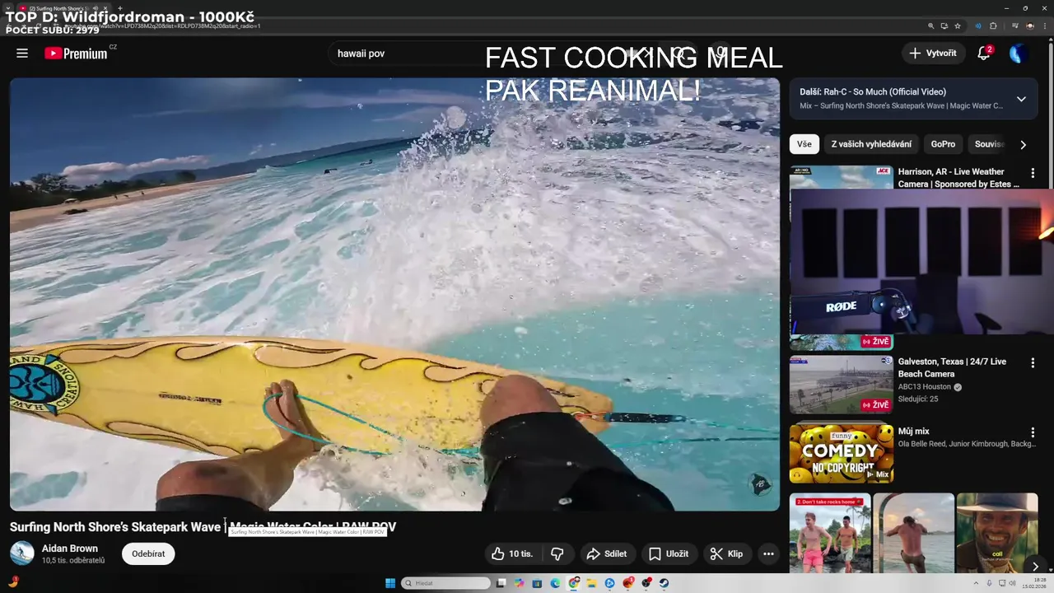The height and width of the screenshot is (593, 1054).
Task: Go to YouTube Premium home logo
Action: tap(76, 54)
